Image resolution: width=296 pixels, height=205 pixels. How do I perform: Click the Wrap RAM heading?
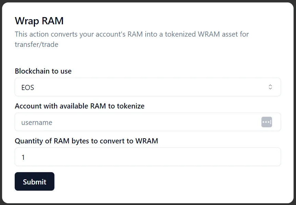tap(39, 21)
